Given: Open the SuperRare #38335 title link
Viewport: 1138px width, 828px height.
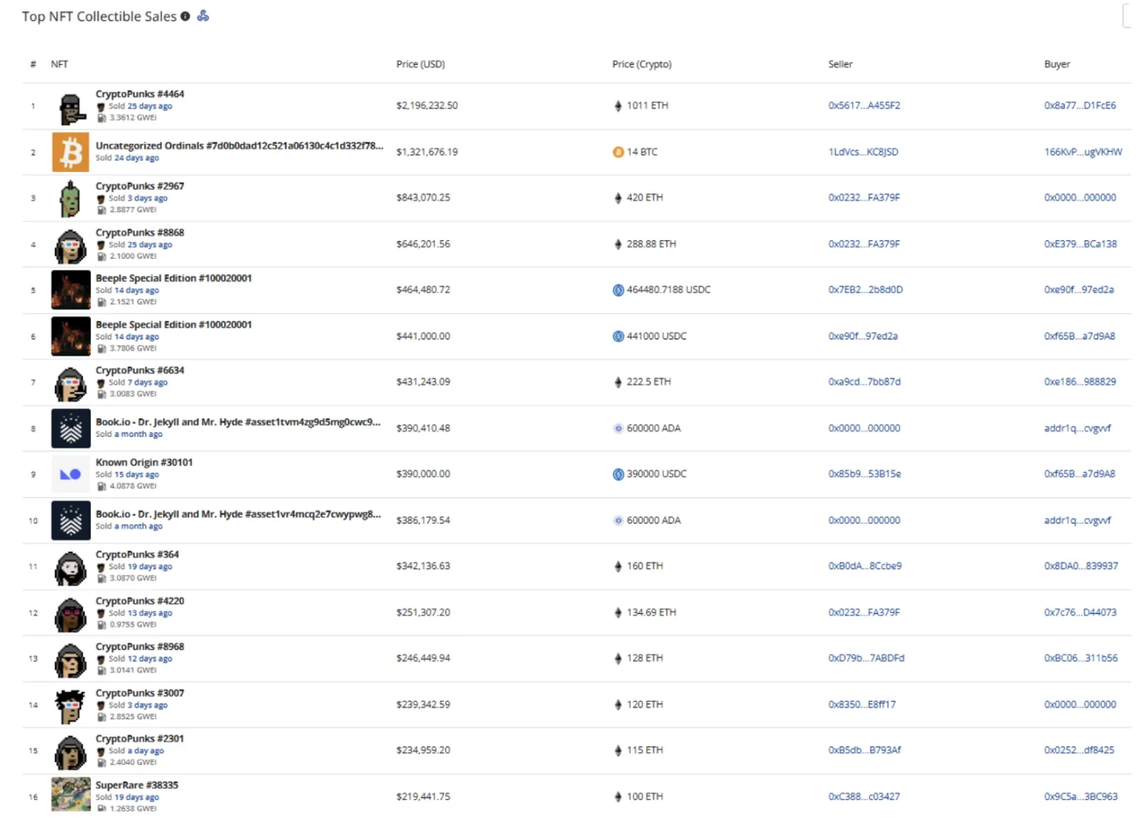Looking at the screenshot, I should click(x=137, y=785).
